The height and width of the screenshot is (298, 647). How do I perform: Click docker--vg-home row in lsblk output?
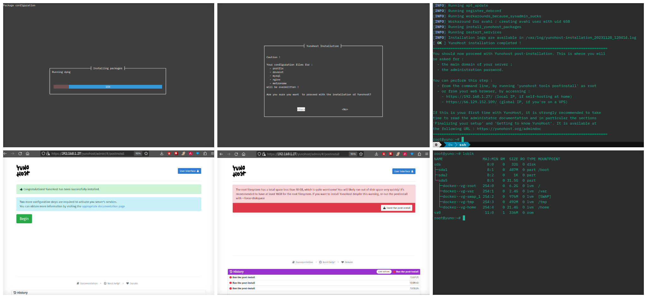pyautogui.click(x=494, y=207)
